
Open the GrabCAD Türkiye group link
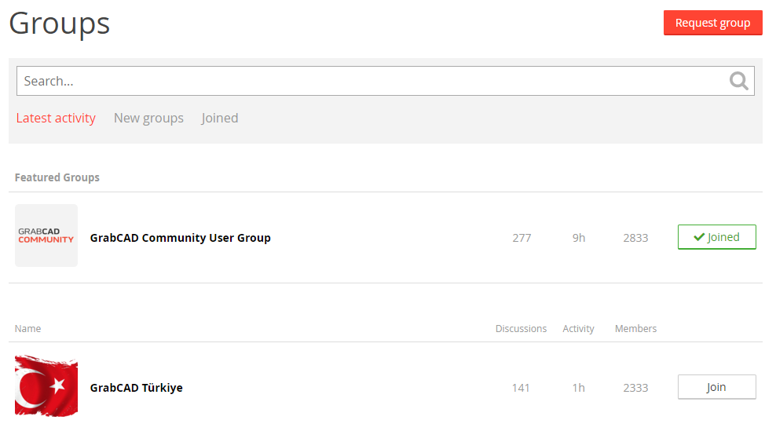point(137,388)
